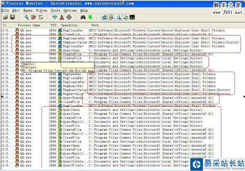This screenshot has height=171, width=245.
Task: Jump to object with green arrow icon
Action: point(90,17)
